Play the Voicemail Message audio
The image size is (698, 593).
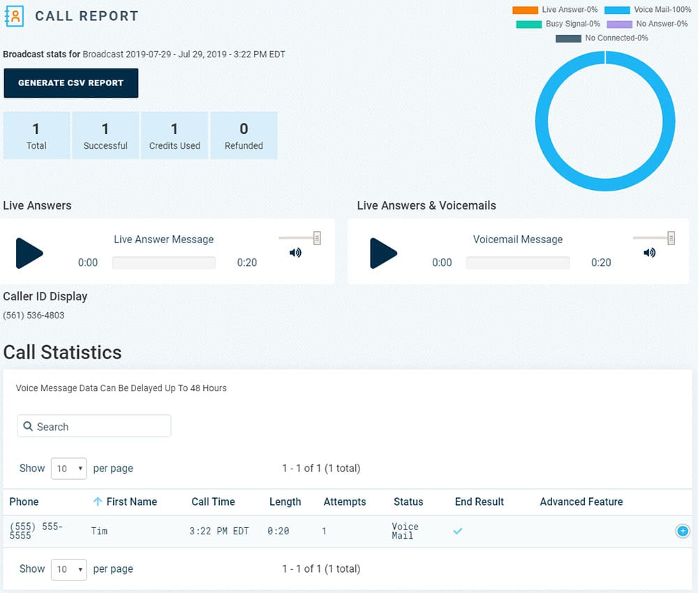click(x=383, y=253)
